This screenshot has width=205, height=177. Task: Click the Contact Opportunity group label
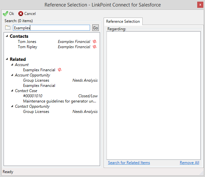[32, 107]
